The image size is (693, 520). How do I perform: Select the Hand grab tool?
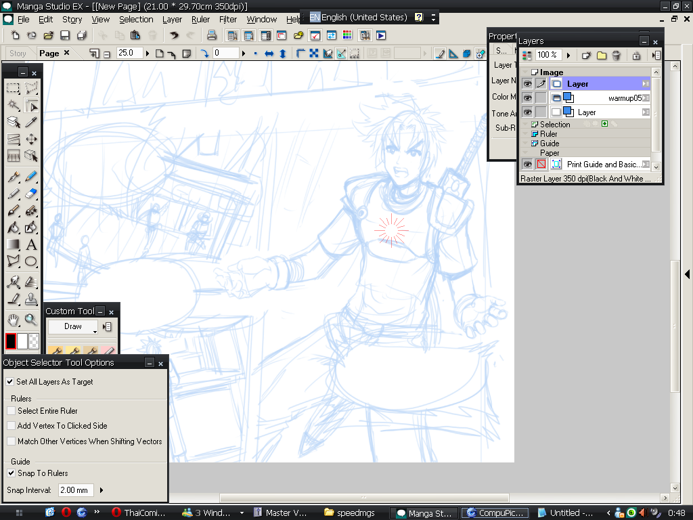click(14, 320)
